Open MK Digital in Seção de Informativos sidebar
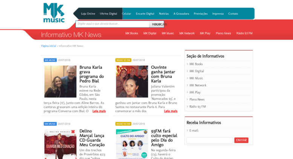Image resolution: width=293 pixels, height=159 pixels. click(x=196, y=71)
